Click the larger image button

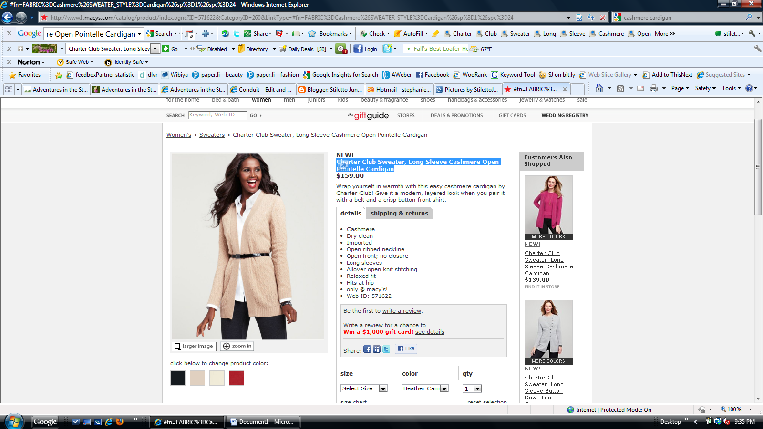coord(194,346)
